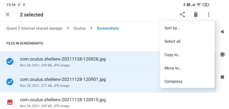
Task: Open the Oculus breadcrumb folder
Action: point(79,28)
